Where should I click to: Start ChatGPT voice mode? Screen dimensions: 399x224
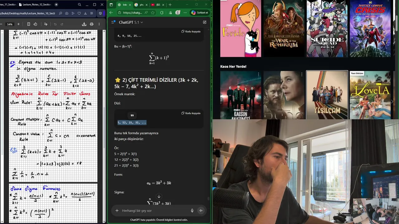tap(201, 211)
